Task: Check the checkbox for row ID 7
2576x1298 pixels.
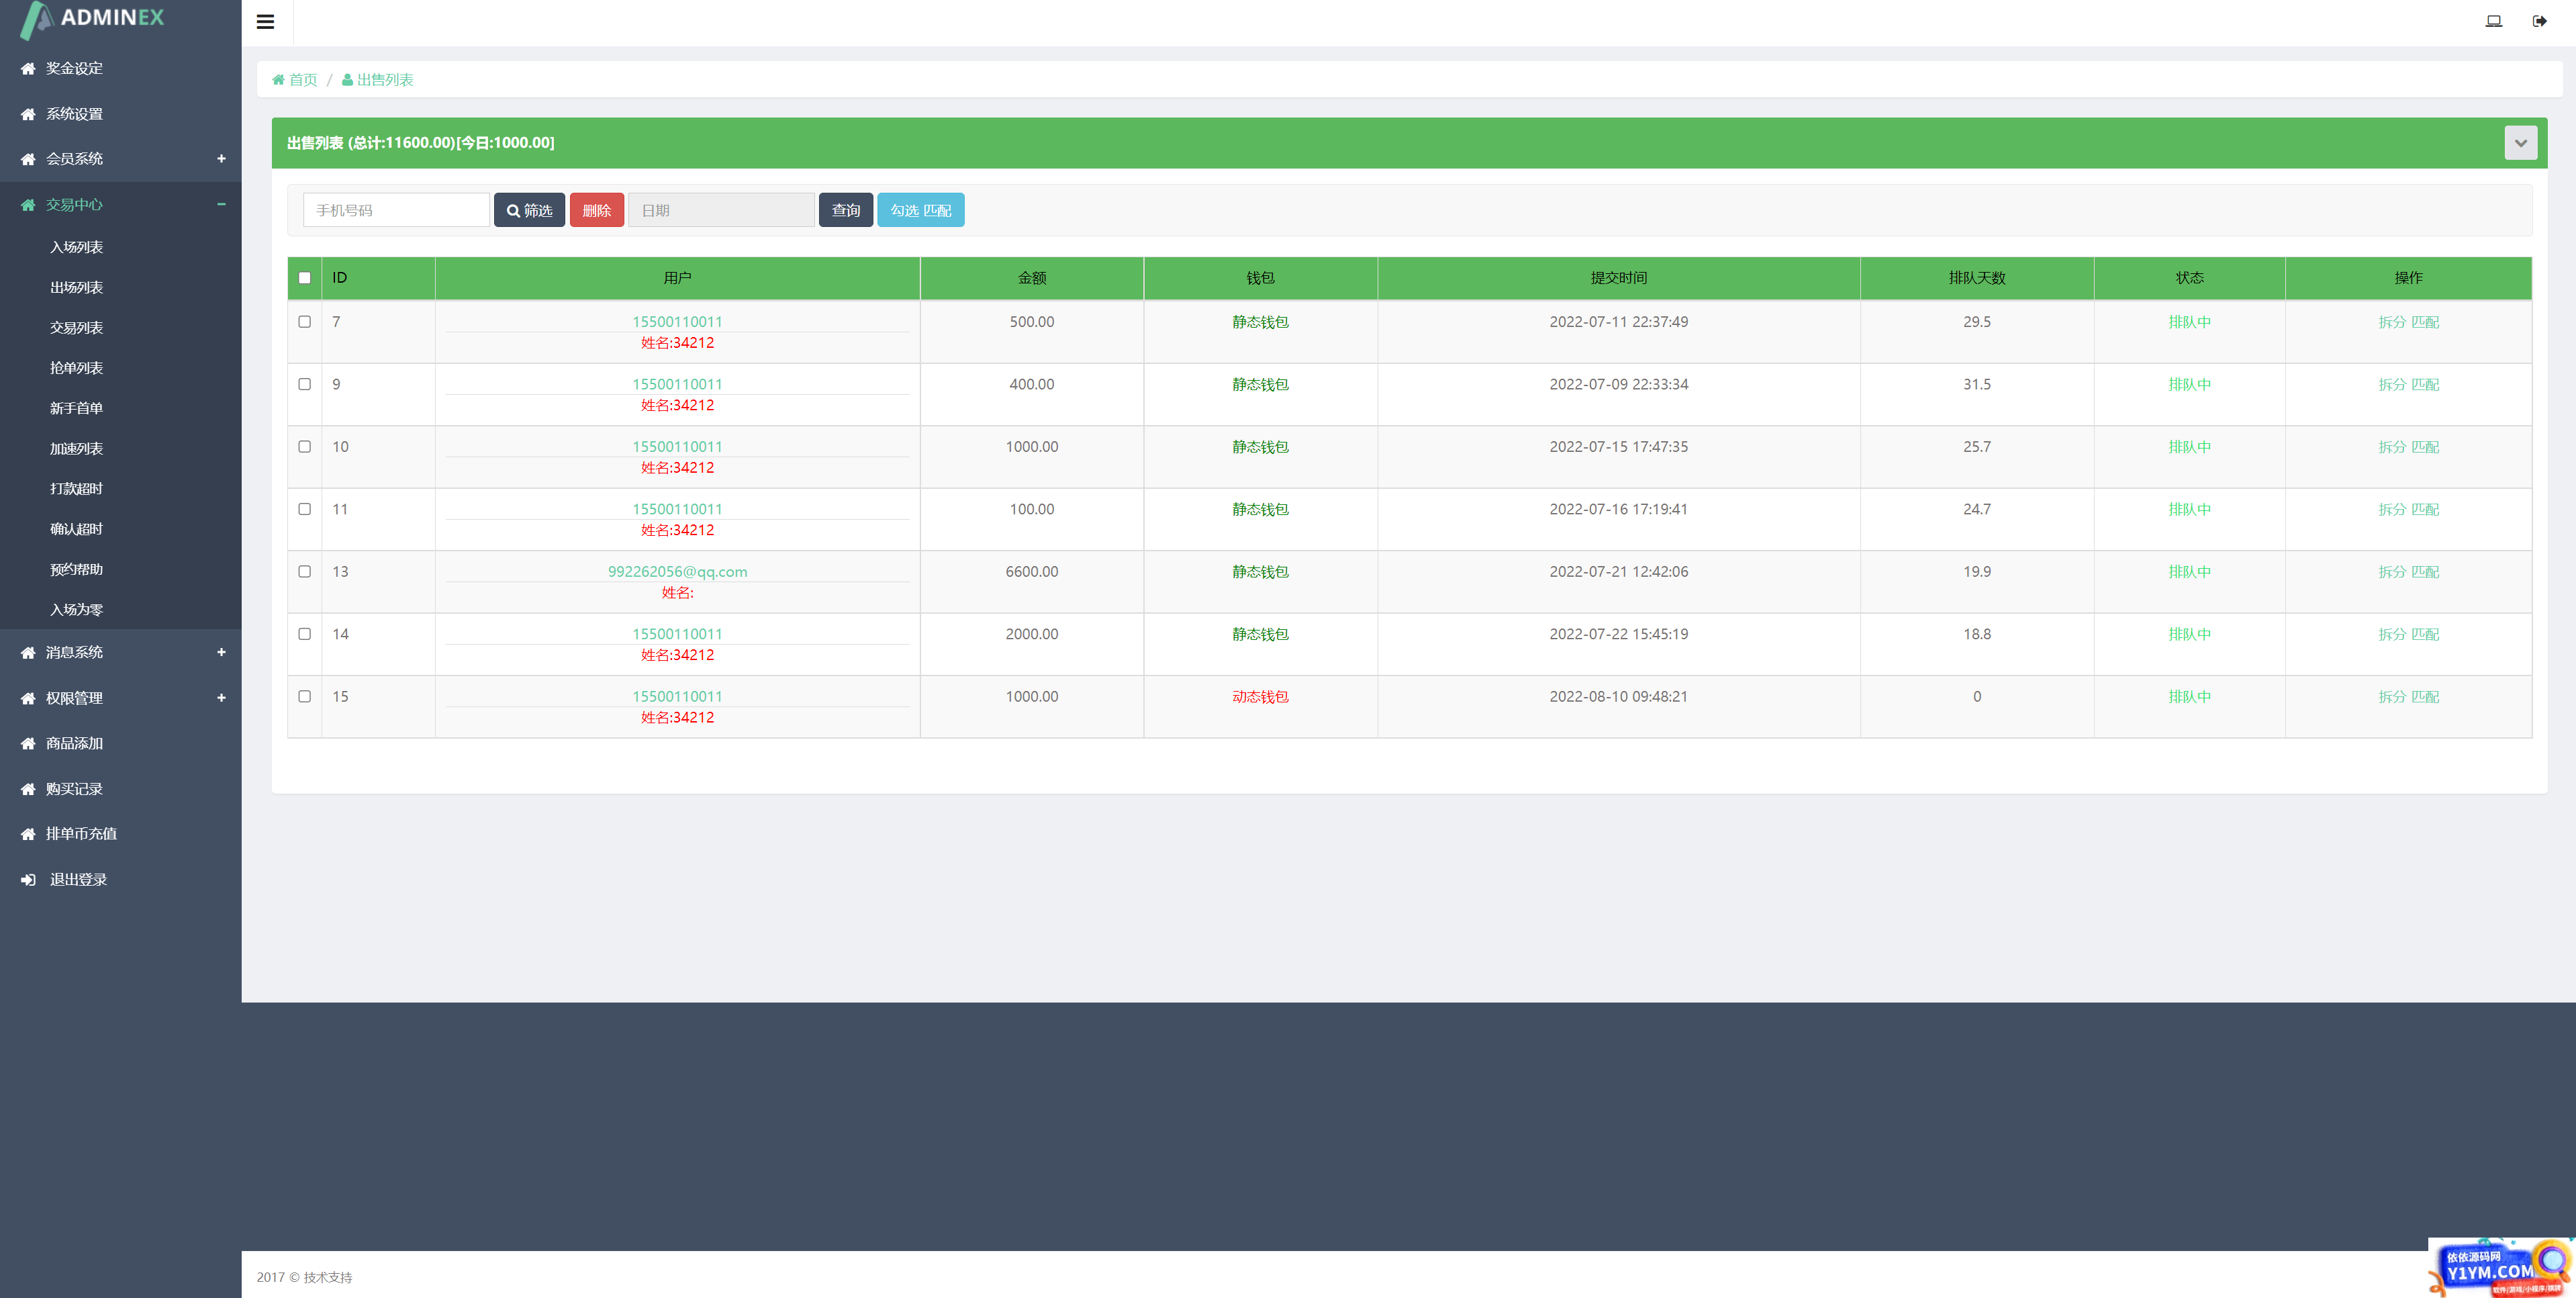Action: (305, 322)
